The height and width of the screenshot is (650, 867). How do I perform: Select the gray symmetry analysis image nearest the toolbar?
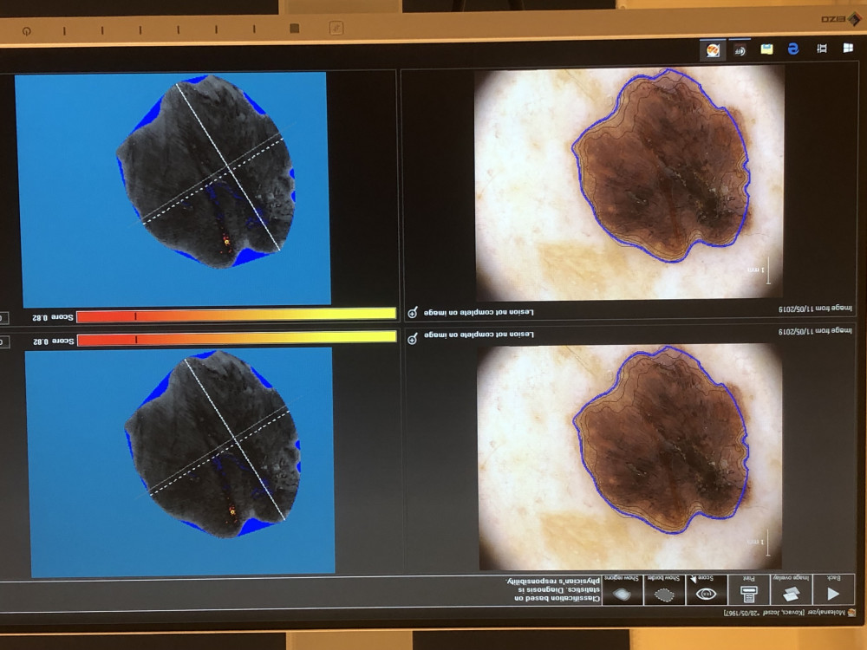[179, 462]
